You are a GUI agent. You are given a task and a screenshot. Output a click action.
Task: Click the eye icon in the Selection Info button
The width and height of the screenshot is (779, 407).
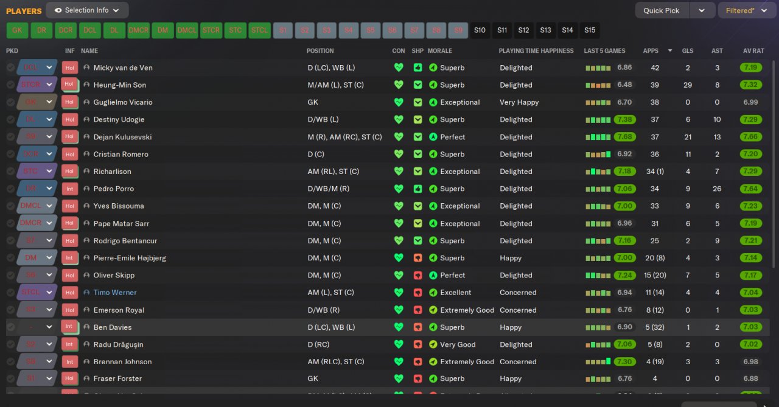(58, 10)
